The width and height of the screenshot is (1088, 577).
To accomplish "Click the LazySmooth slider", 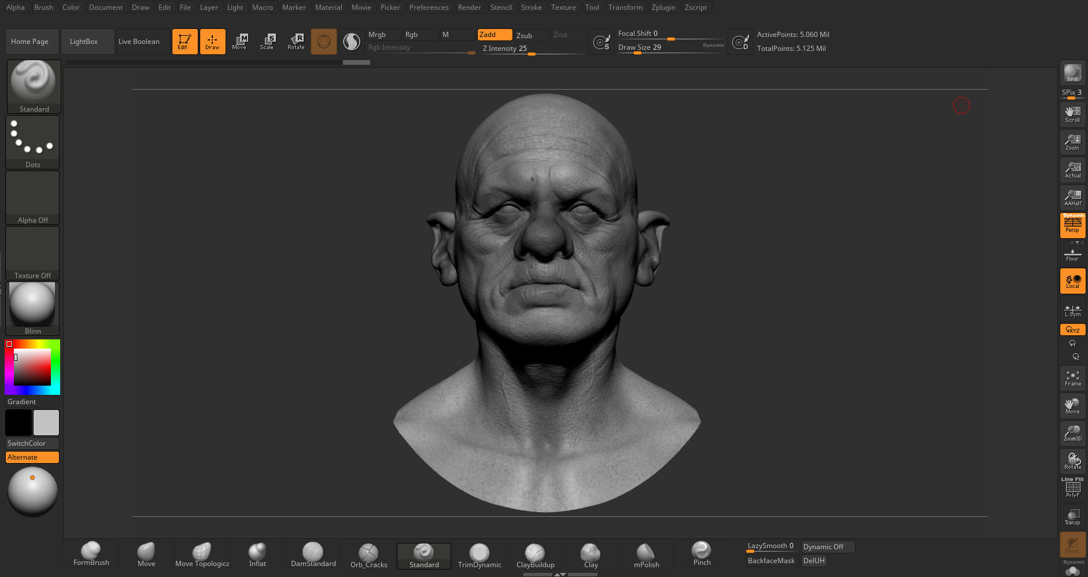I will click(772, 546).
